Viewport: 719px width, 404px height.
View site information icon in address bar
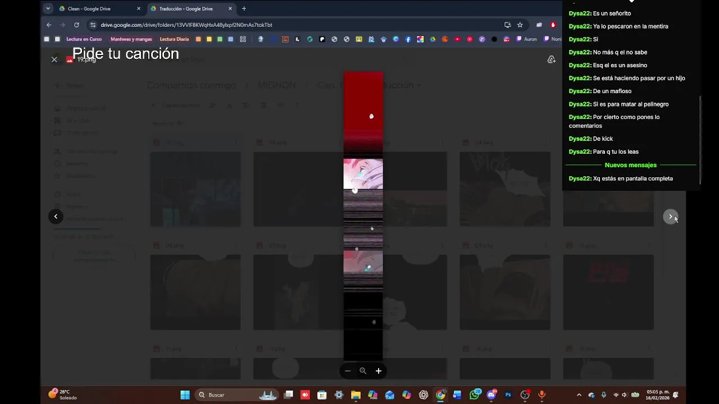pos(93,25)
